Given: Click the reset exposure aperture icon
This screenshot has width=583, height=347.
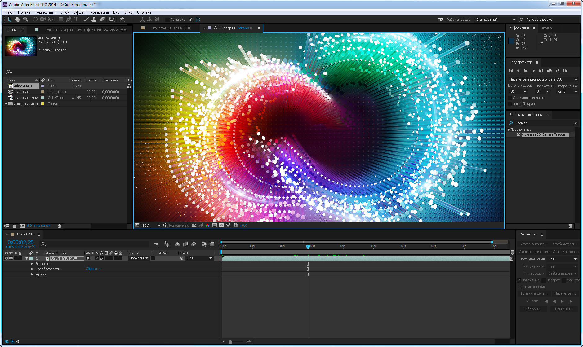Looking at the screenshot, I should coord(236,225).
